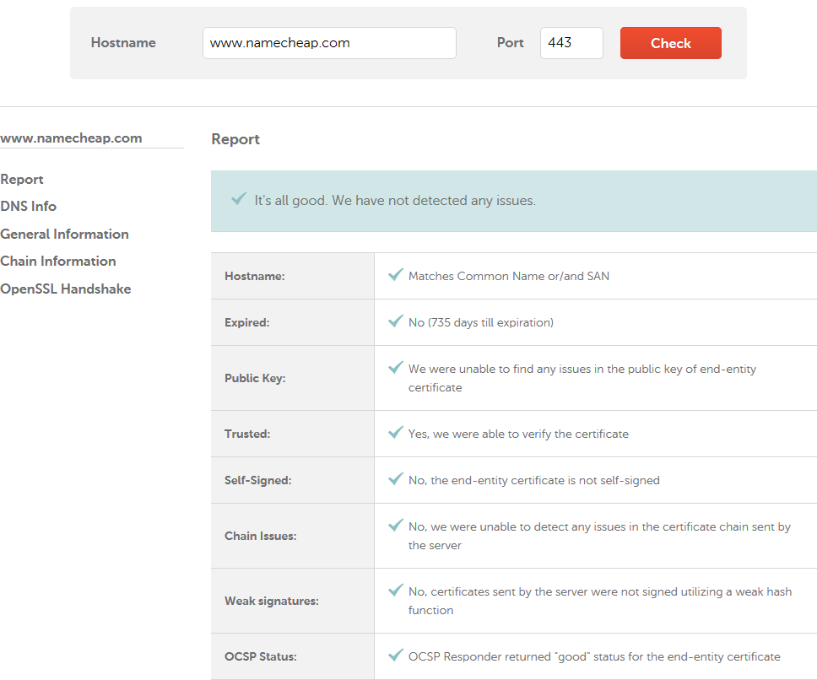The image size is (817, 680).
Task: Click the checkmark icon in the OCSP Status row
Action: pyautogui.click(x=396, y=655)
